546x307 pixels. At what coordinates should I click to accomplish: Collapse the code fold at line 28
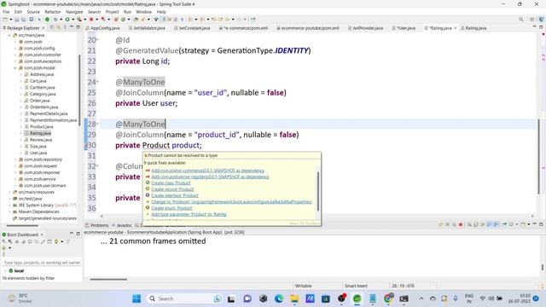(98, 123)
